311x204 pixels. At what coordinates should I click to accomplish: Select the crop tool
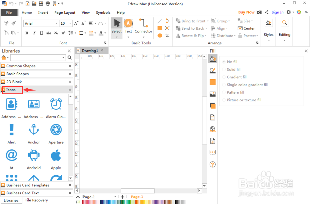167,36
